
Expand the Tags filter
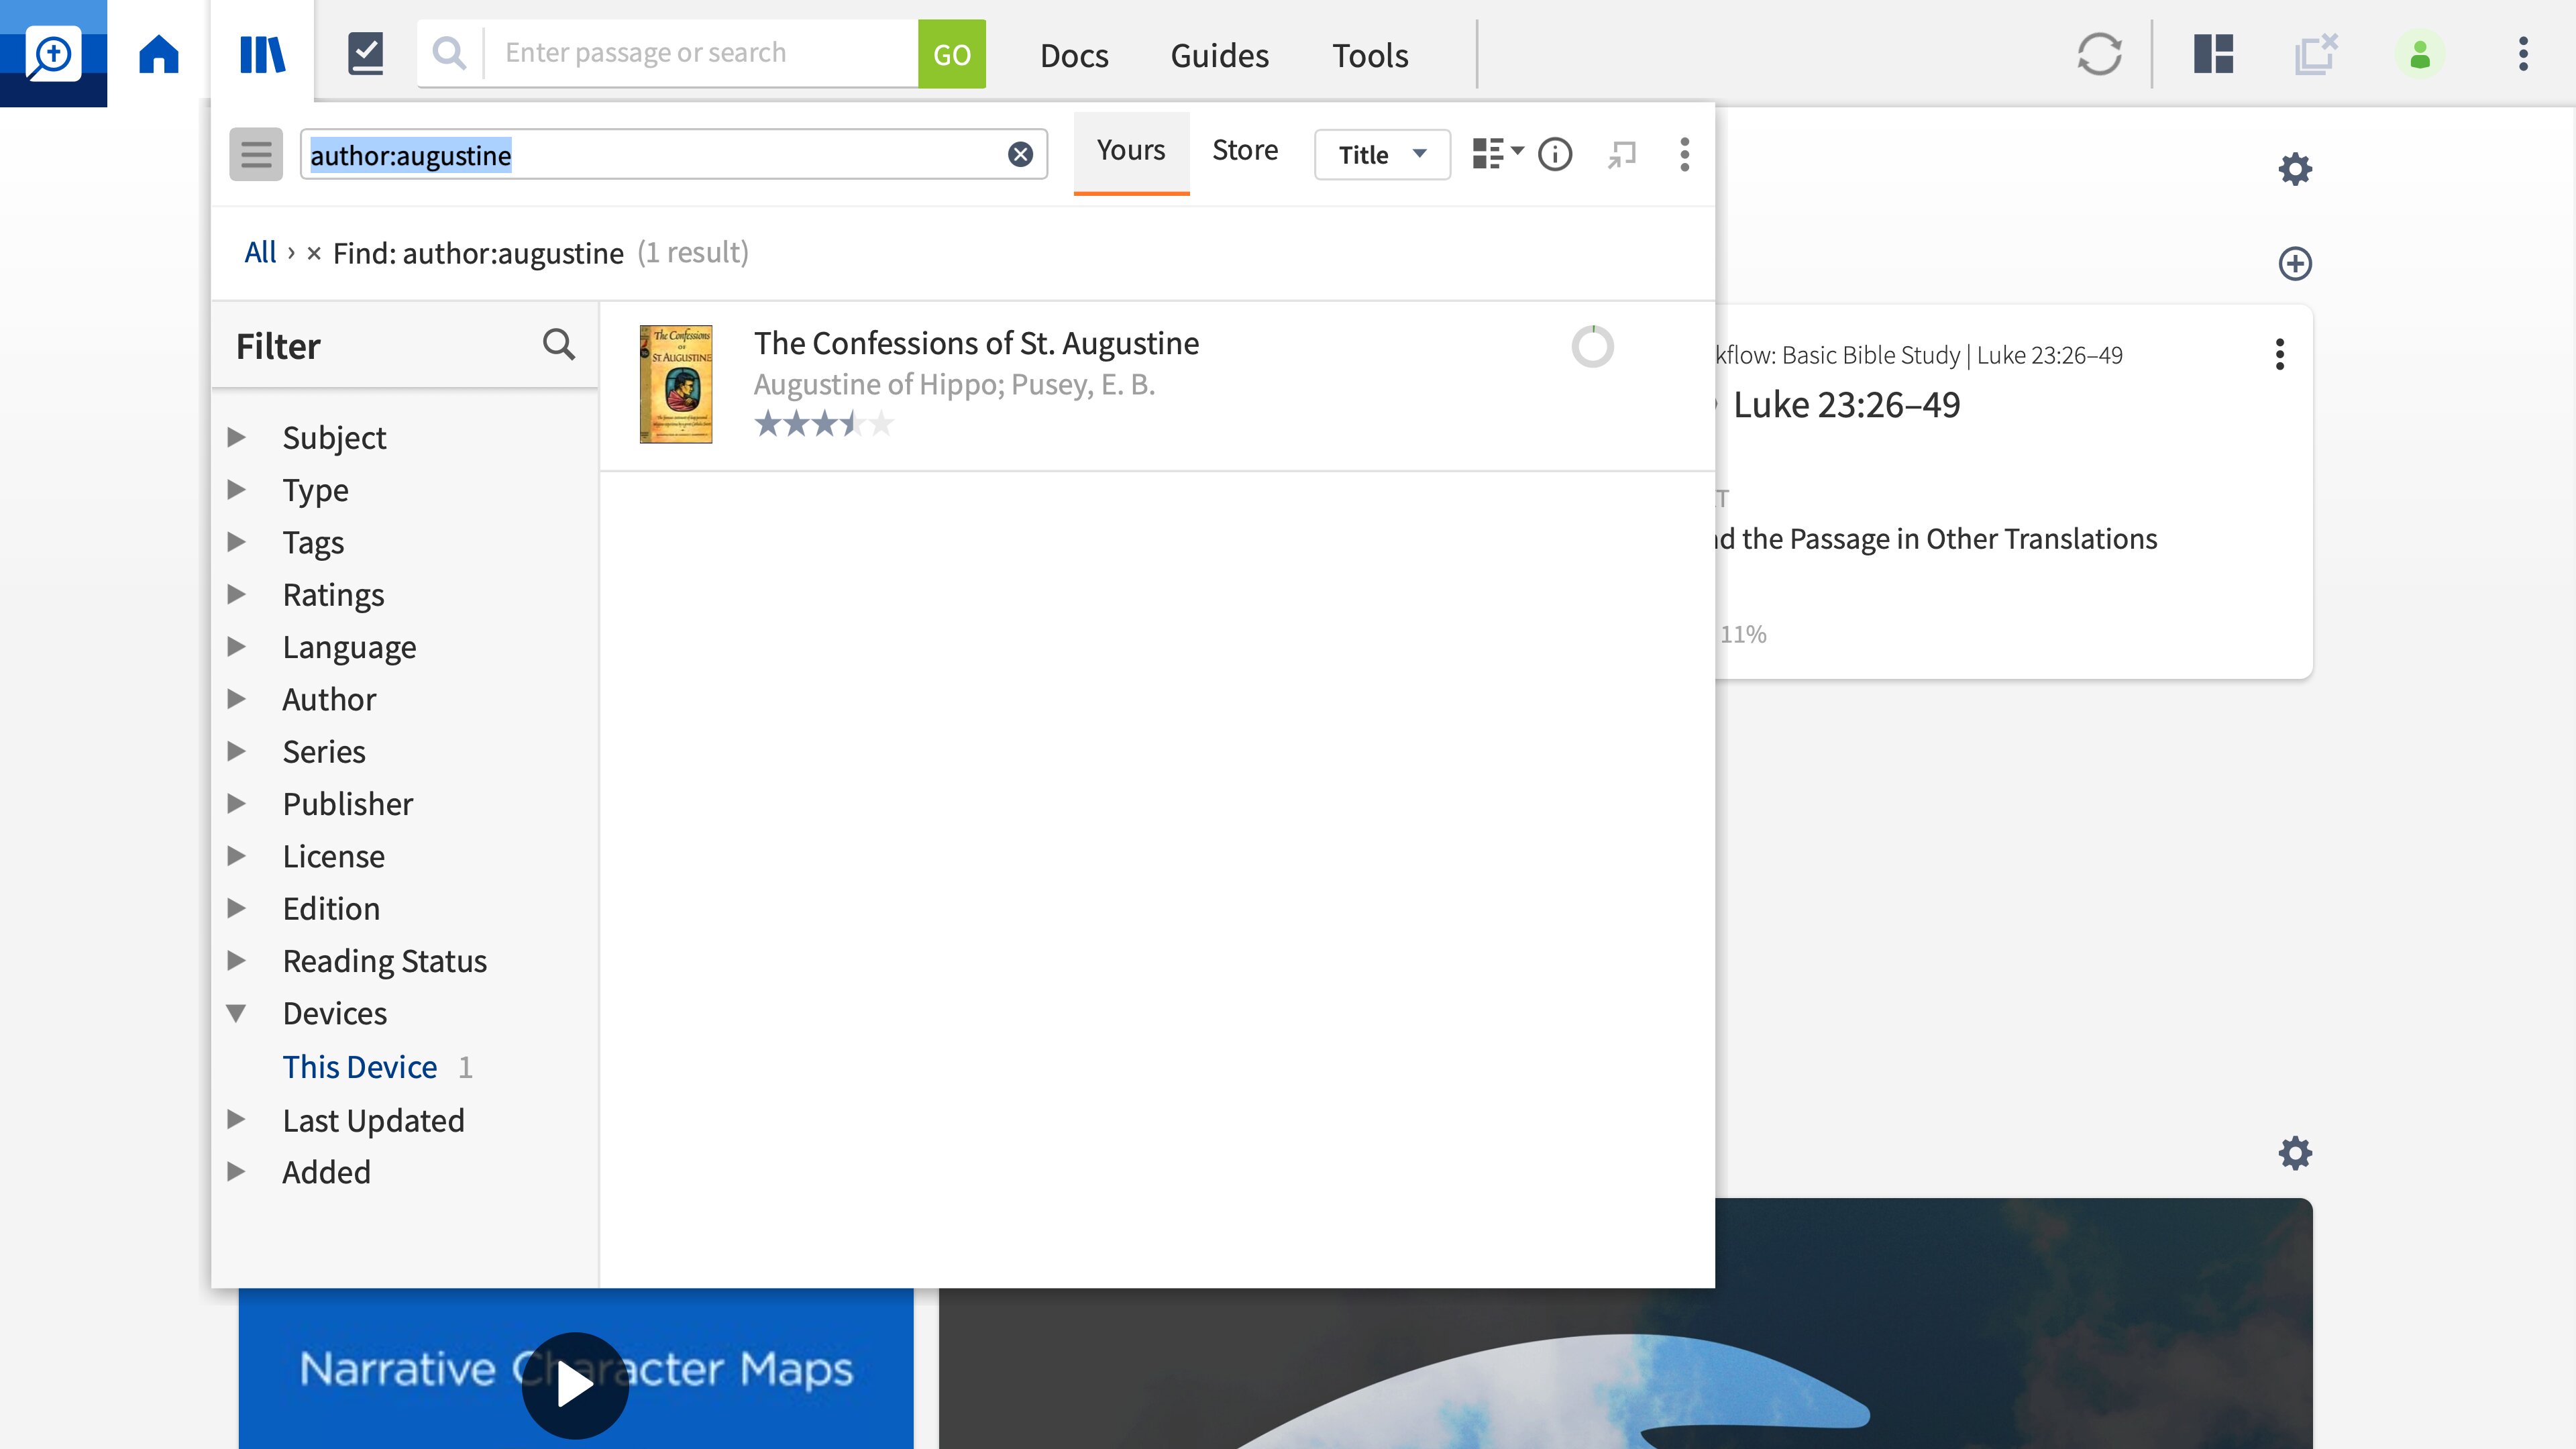coord(236,542)
